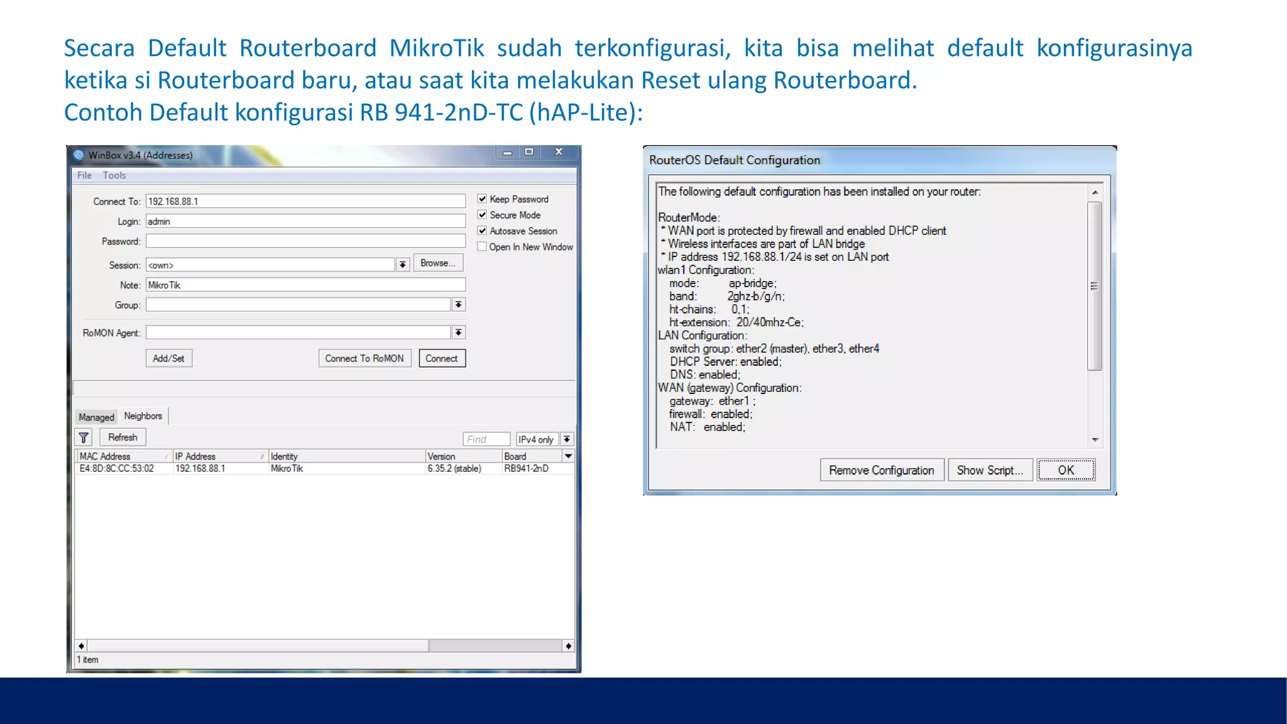Image resolution: width=1287 pixels, height=724 pixels.
Task: Open the File menu in WinBox
Action: tap(84, 175)
